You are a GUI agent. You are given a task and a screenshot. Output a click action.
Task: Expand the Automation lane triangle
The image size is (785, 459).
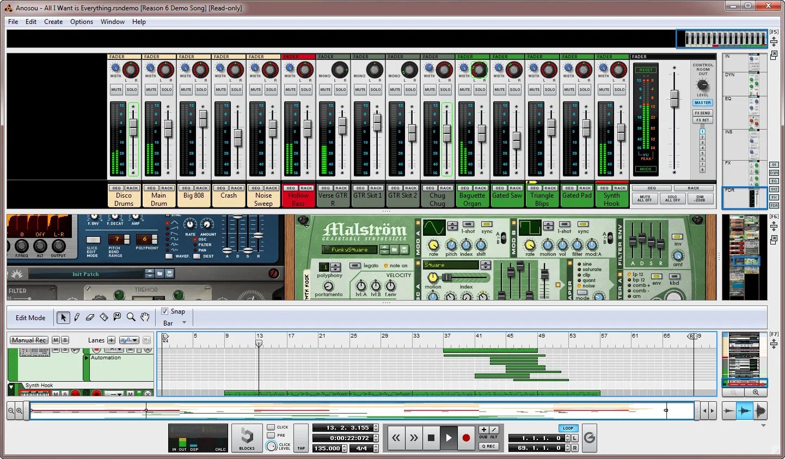[x=87, y=358]
